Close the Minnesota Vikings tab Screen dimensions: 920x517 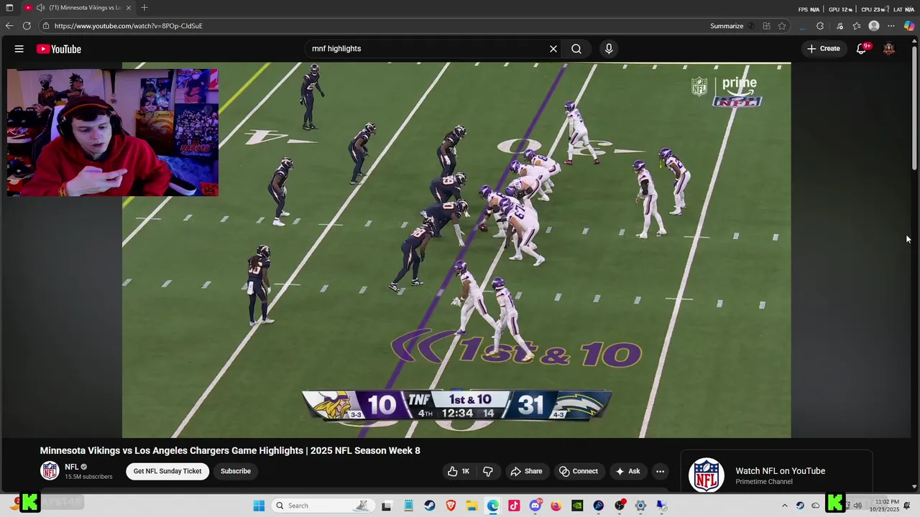coord(130,8)
